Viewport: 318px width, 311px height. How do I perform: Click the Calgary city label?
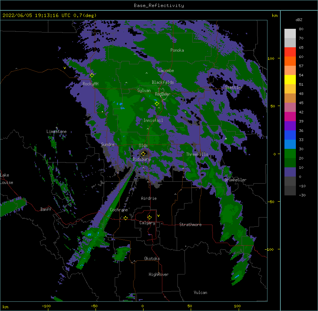tap(147, 223)
